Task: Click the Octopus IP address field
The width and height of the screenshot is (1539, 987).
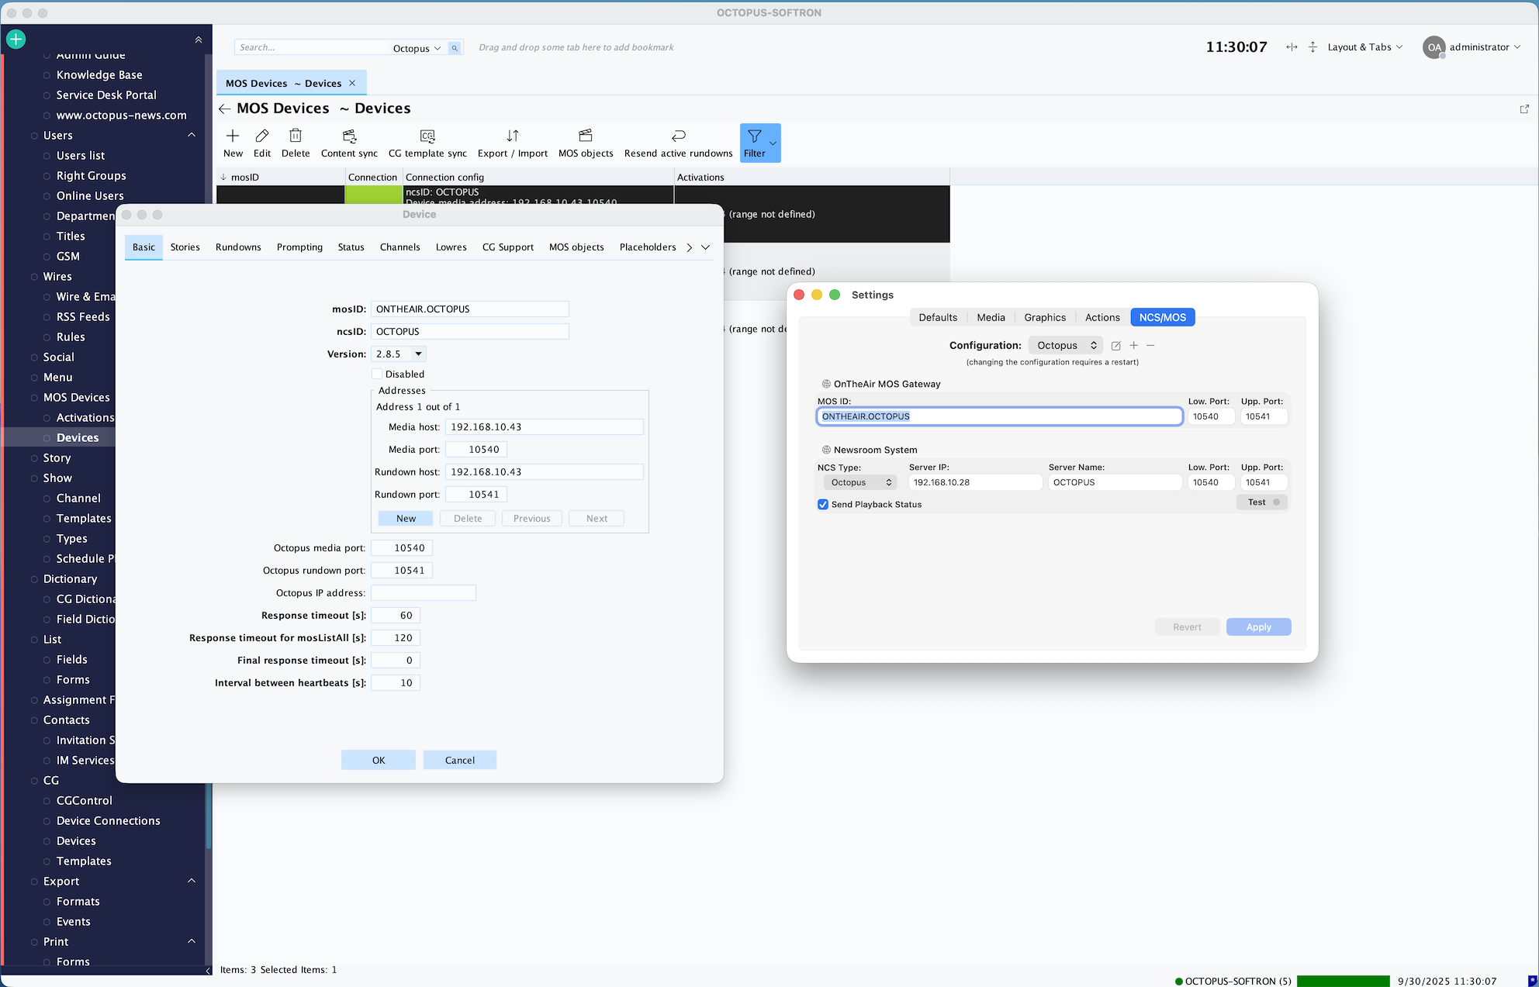Action: tap(423, 593)
